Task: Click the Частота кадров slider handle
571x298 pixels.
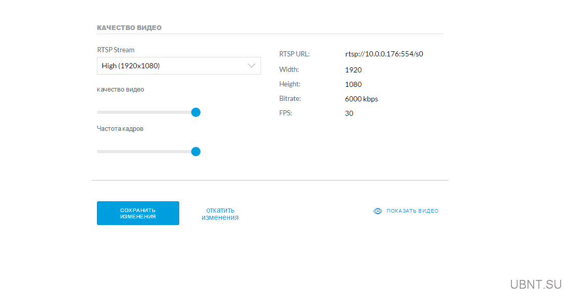Action: (x=196, y=152)
